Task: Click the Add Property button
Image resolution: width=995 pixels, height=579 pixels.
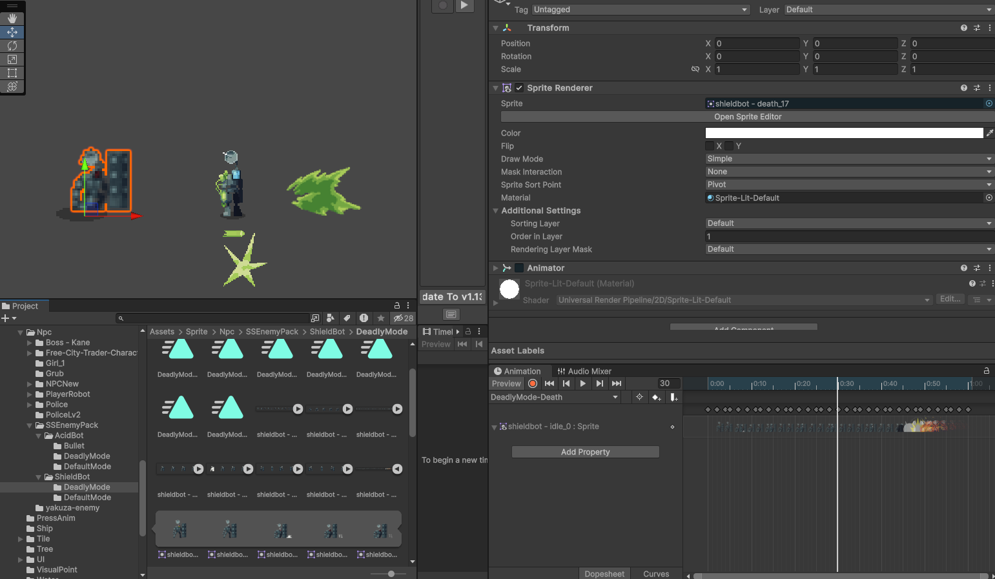Action: point(585,452)
